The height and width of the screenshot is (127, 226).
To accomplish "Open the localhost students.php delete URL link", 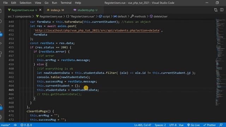I will (x=97, y=30).
